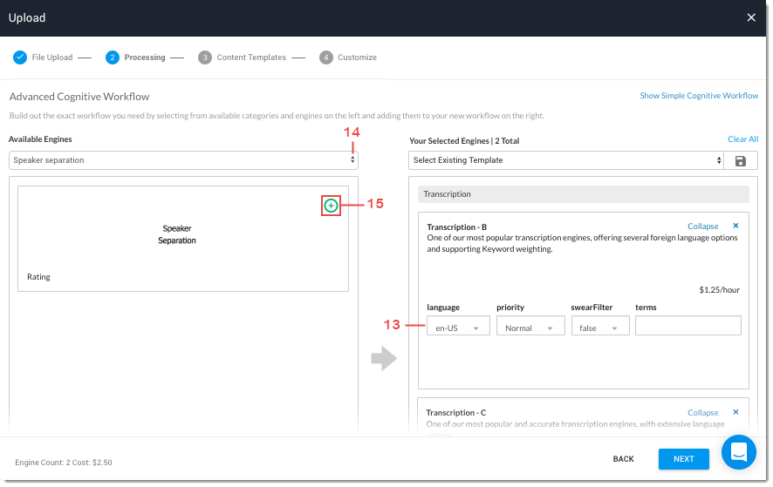The width and height of the screenshot is (773, 487).
Task: Collapse the Transcription - B engine card
Action: [x=702, y=227]
